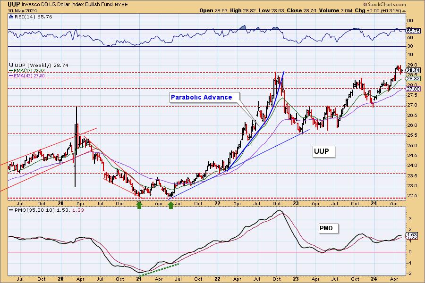
Task: Click the PMO(35,20,10) 1.53, 1.33 legend
Action: click(46, 210)
